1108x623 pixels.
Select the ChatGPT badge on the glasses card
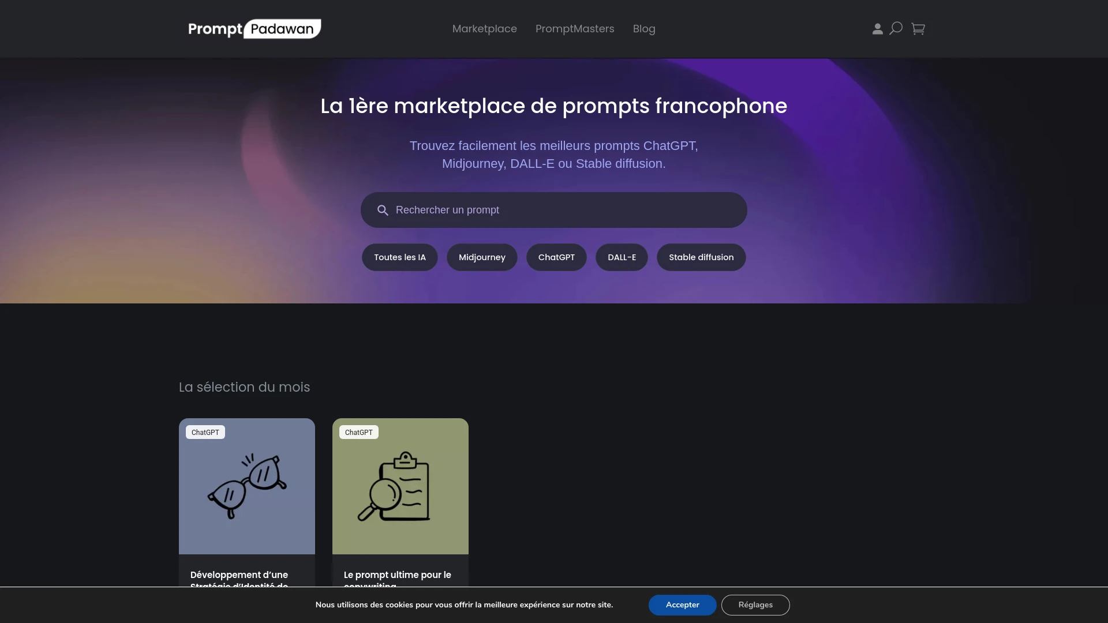tap(205, 431)
